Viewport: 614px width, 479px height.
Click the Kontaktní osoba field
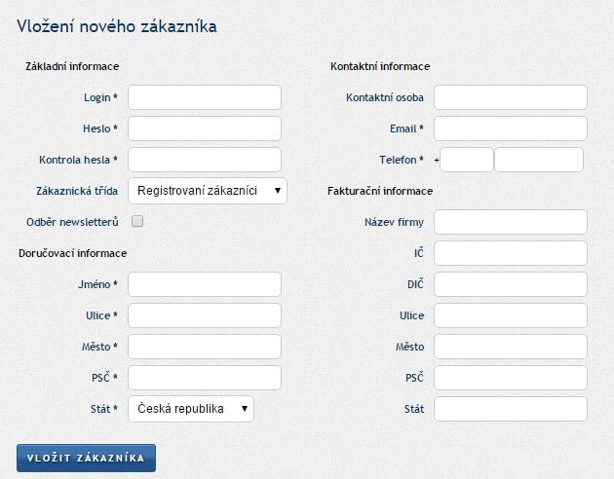click(511, 97)
